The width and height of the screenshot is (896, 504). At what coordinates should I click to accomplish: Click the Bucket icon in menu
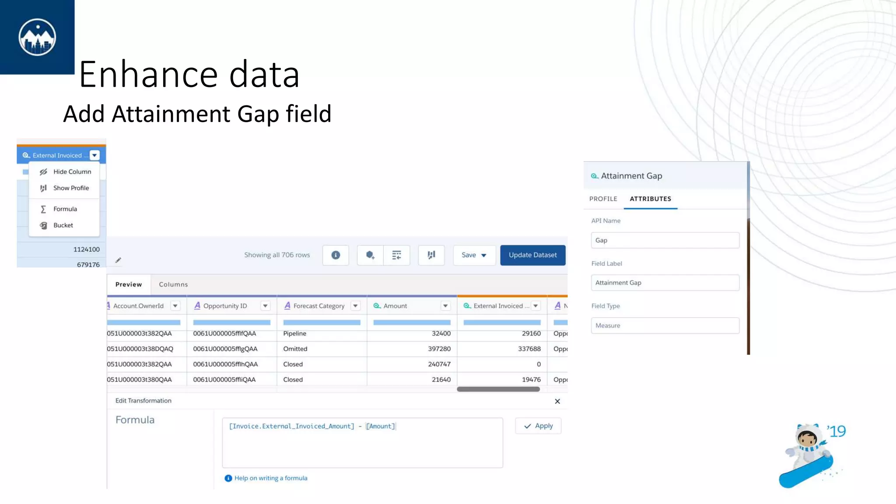43,225
